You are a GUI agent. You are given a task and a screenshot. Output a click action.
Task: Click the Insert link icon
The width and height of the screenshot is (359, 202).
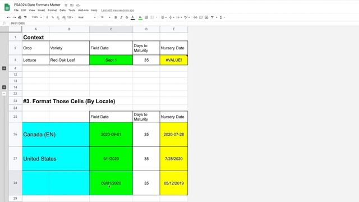[x=195, y=17]
